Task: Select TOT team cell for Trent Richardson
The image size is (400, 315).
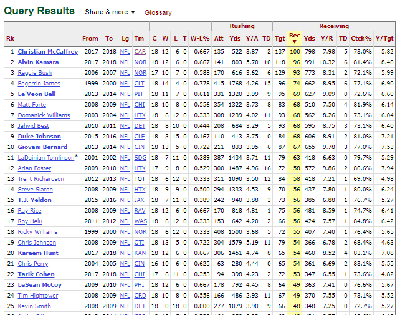Action: tap(140, 179)
